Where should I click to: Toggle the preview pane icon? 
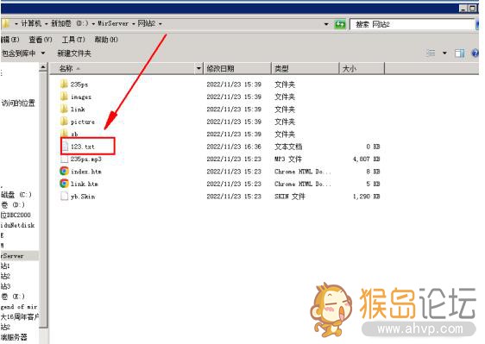(460, 53)
